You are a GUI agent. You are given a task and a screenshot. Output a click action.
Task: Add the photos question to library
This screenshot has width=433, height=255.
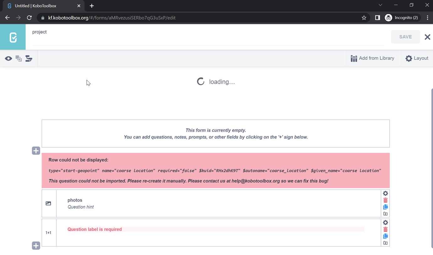[385, 213]
